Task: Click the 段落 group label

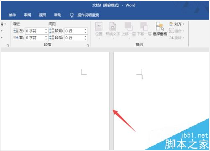Action: point(47,45)
